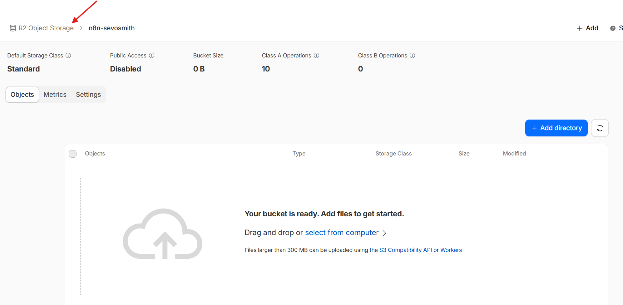Open the select from computer link
Screen dimensions: 623x305
click(342, 233)
